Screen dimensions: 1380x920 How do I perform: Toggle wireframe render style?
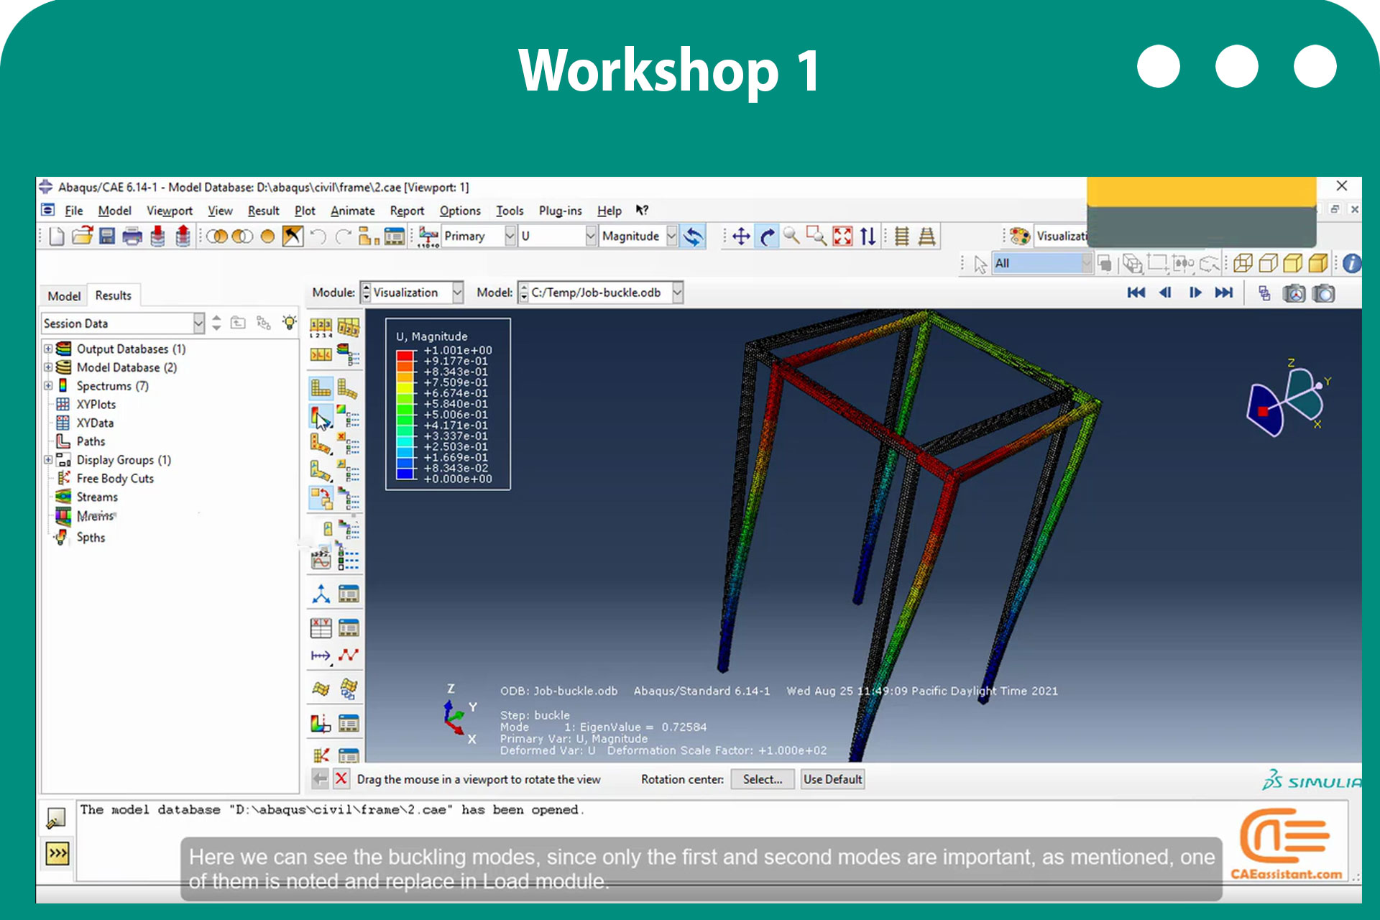click(1243, 264)
